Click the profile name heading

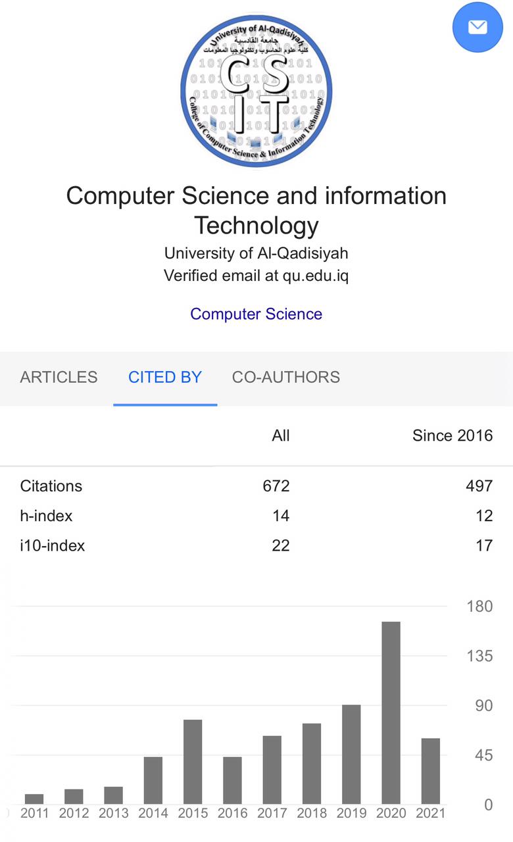point(256,210)
